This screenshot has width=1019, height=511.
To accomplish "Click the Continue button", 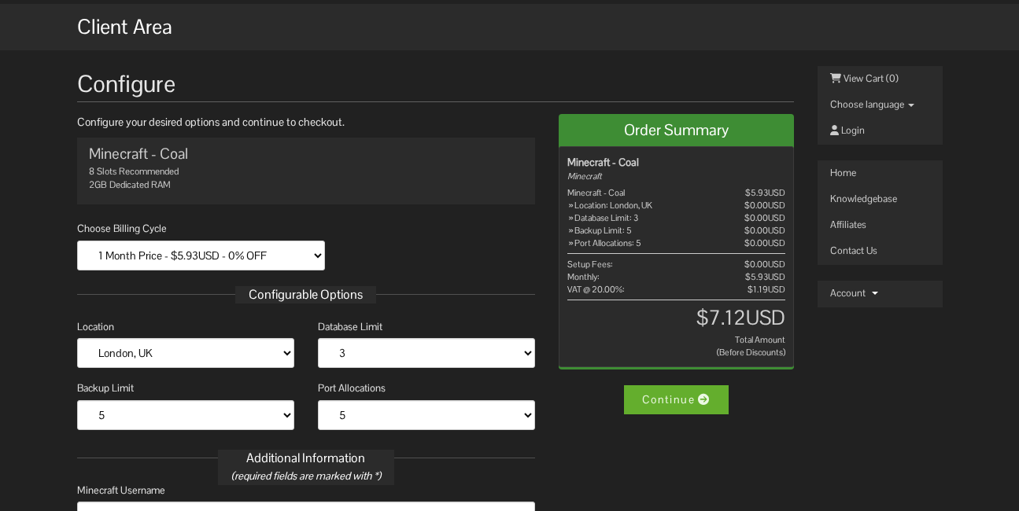I will [x=676, y=399].
